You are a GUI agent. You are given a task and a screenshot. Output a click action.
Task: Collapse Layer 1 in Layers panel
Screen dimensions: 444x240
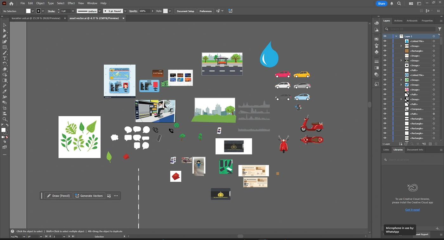[396, 36]
